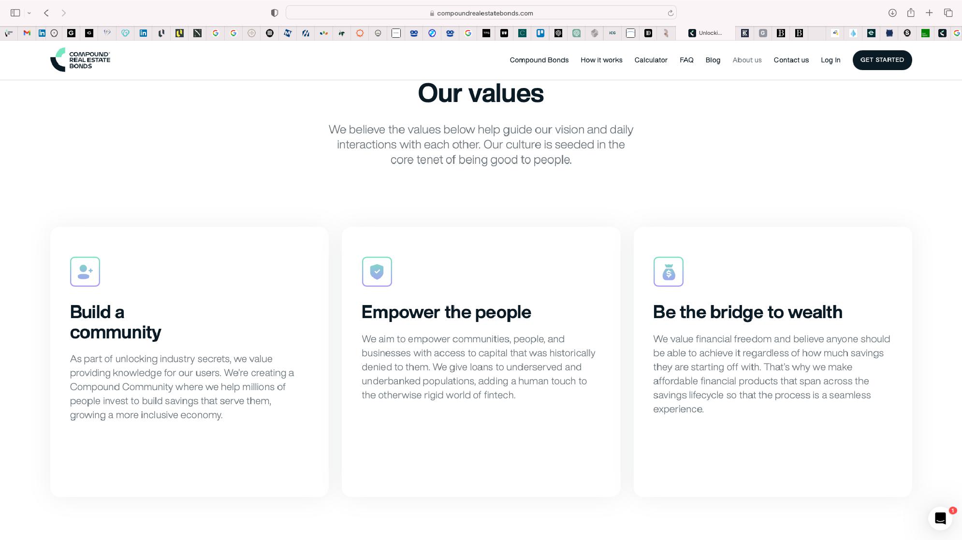Screen dimensions: 962x540
Task: Expand the sidebar dropdown chevron
Action: tap(29, 13)
